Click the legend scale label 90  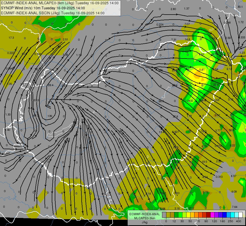(x=206, y=221)
